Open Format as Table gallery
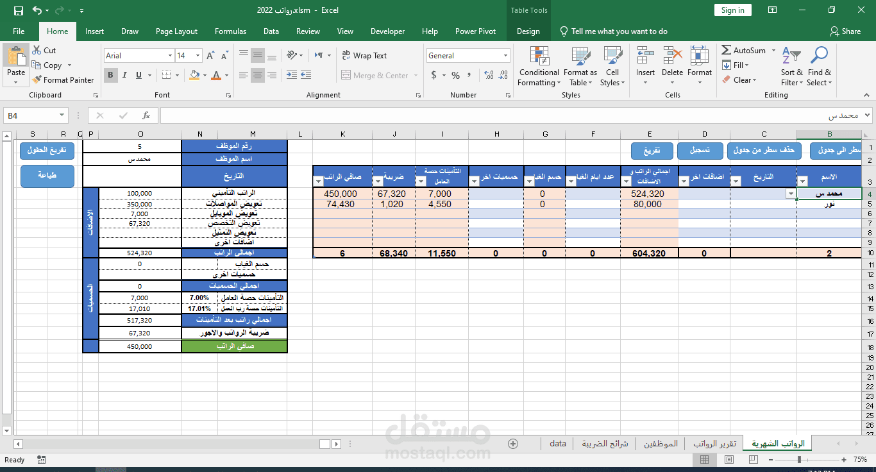Image resolution: width=876 pixels, height=472 pixels. (580, 66)
